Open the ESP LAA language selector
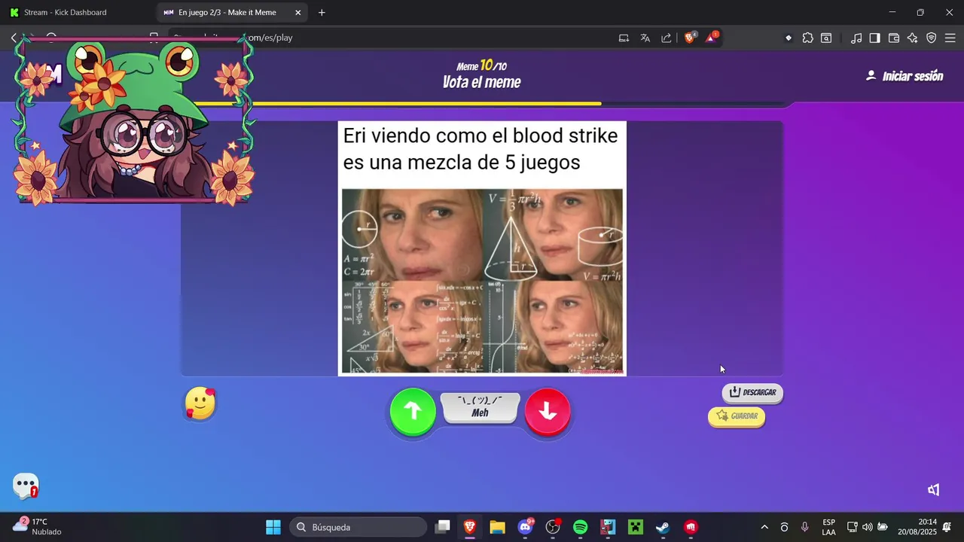 [x=828, y=527]
